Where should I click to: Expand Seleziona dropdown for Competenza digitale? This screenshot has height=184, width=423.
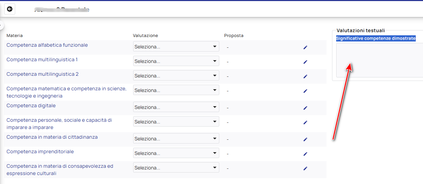click(x=176, y=107)
